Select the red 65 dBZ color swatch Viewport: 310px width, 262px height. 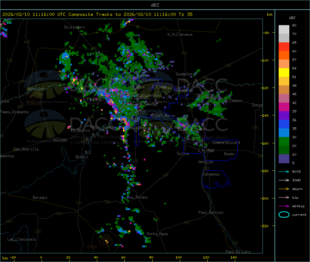click(284, 46)
